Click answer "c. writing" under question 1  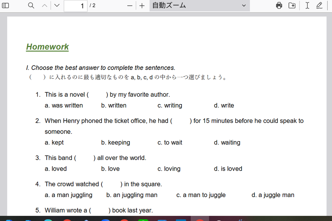coord(170,106)
